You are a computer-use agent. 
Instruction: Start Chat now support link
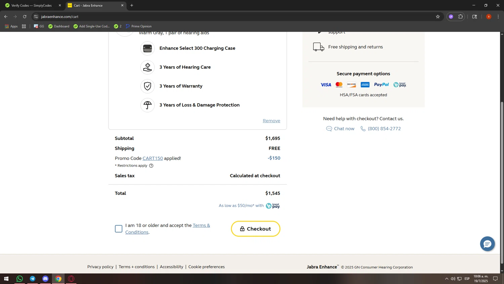point(340,129)
